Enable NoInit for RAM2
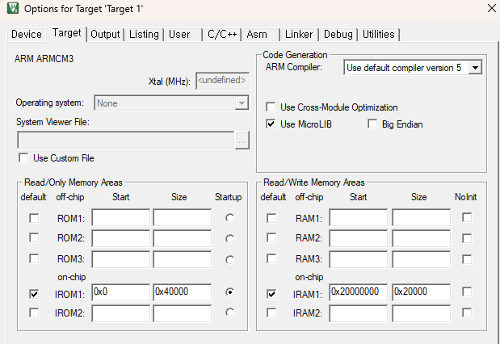This screenshot has width=500, height=344. point(467,238)
